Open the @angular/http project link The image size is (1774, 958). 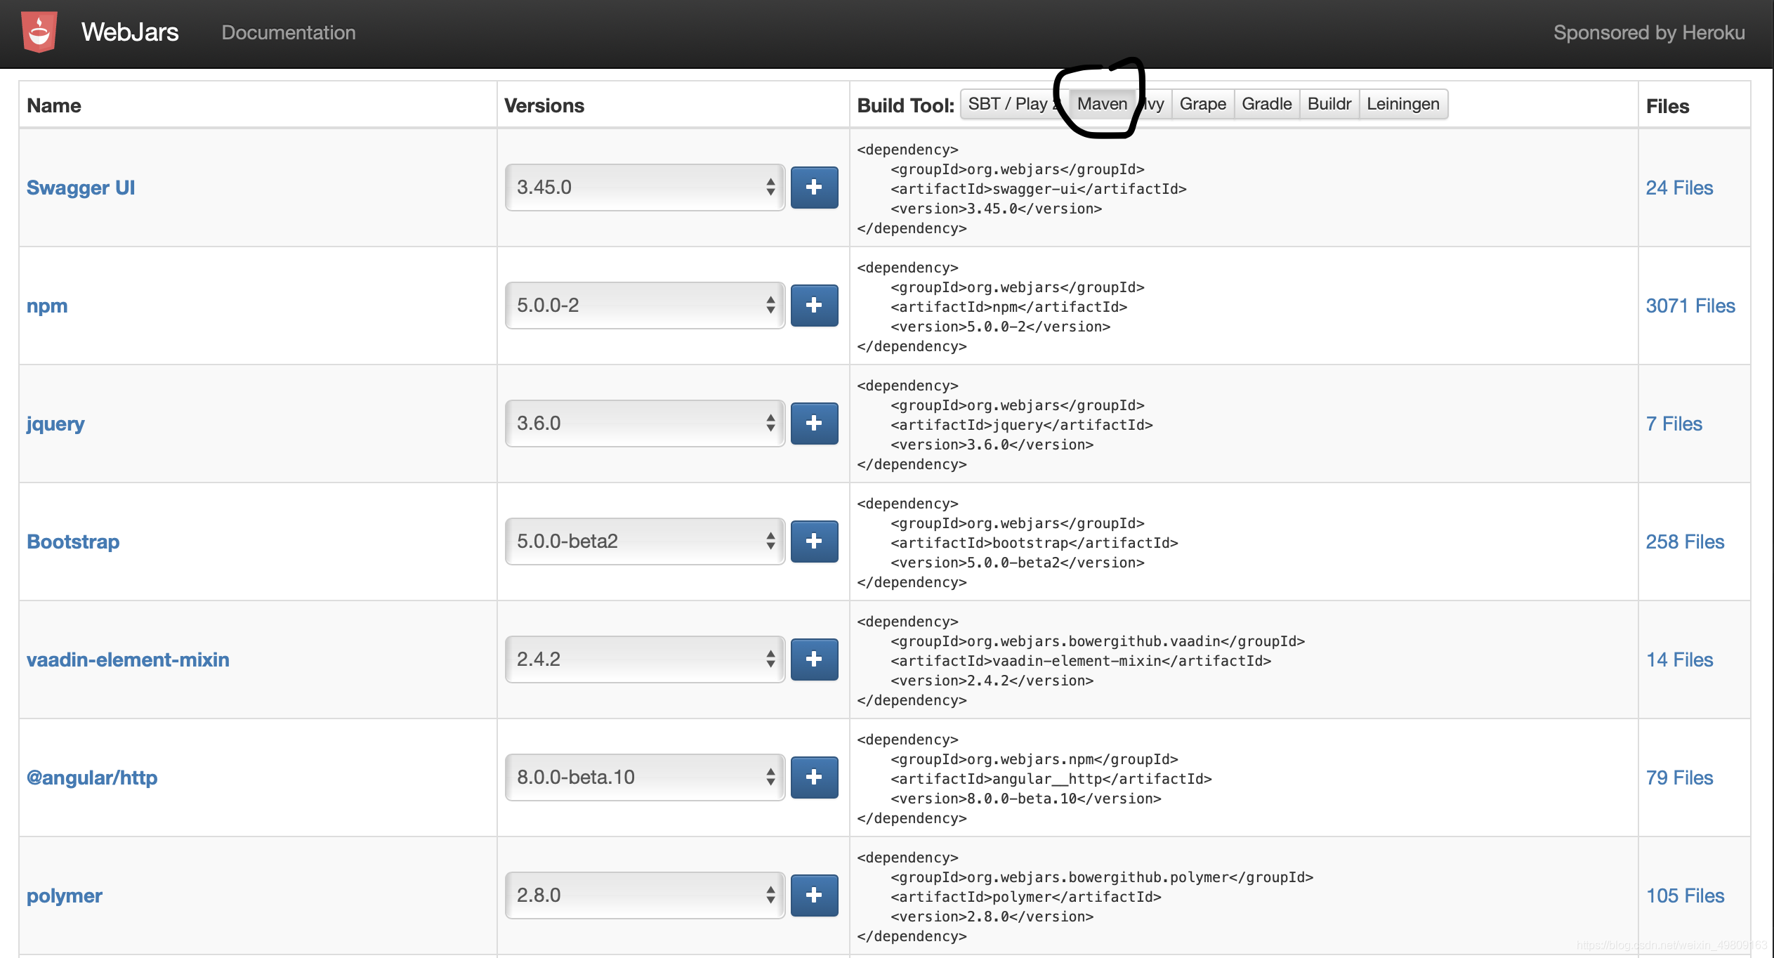pyautogui.click(x=92, y=777)
